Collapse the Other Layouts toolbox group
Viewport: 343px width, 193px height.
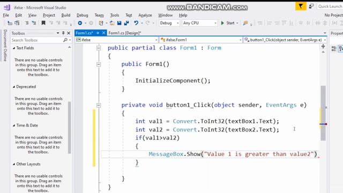(14, 164)
